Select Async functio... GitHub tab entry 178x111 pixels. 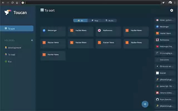pyautogui.click(x=165, y=99)
